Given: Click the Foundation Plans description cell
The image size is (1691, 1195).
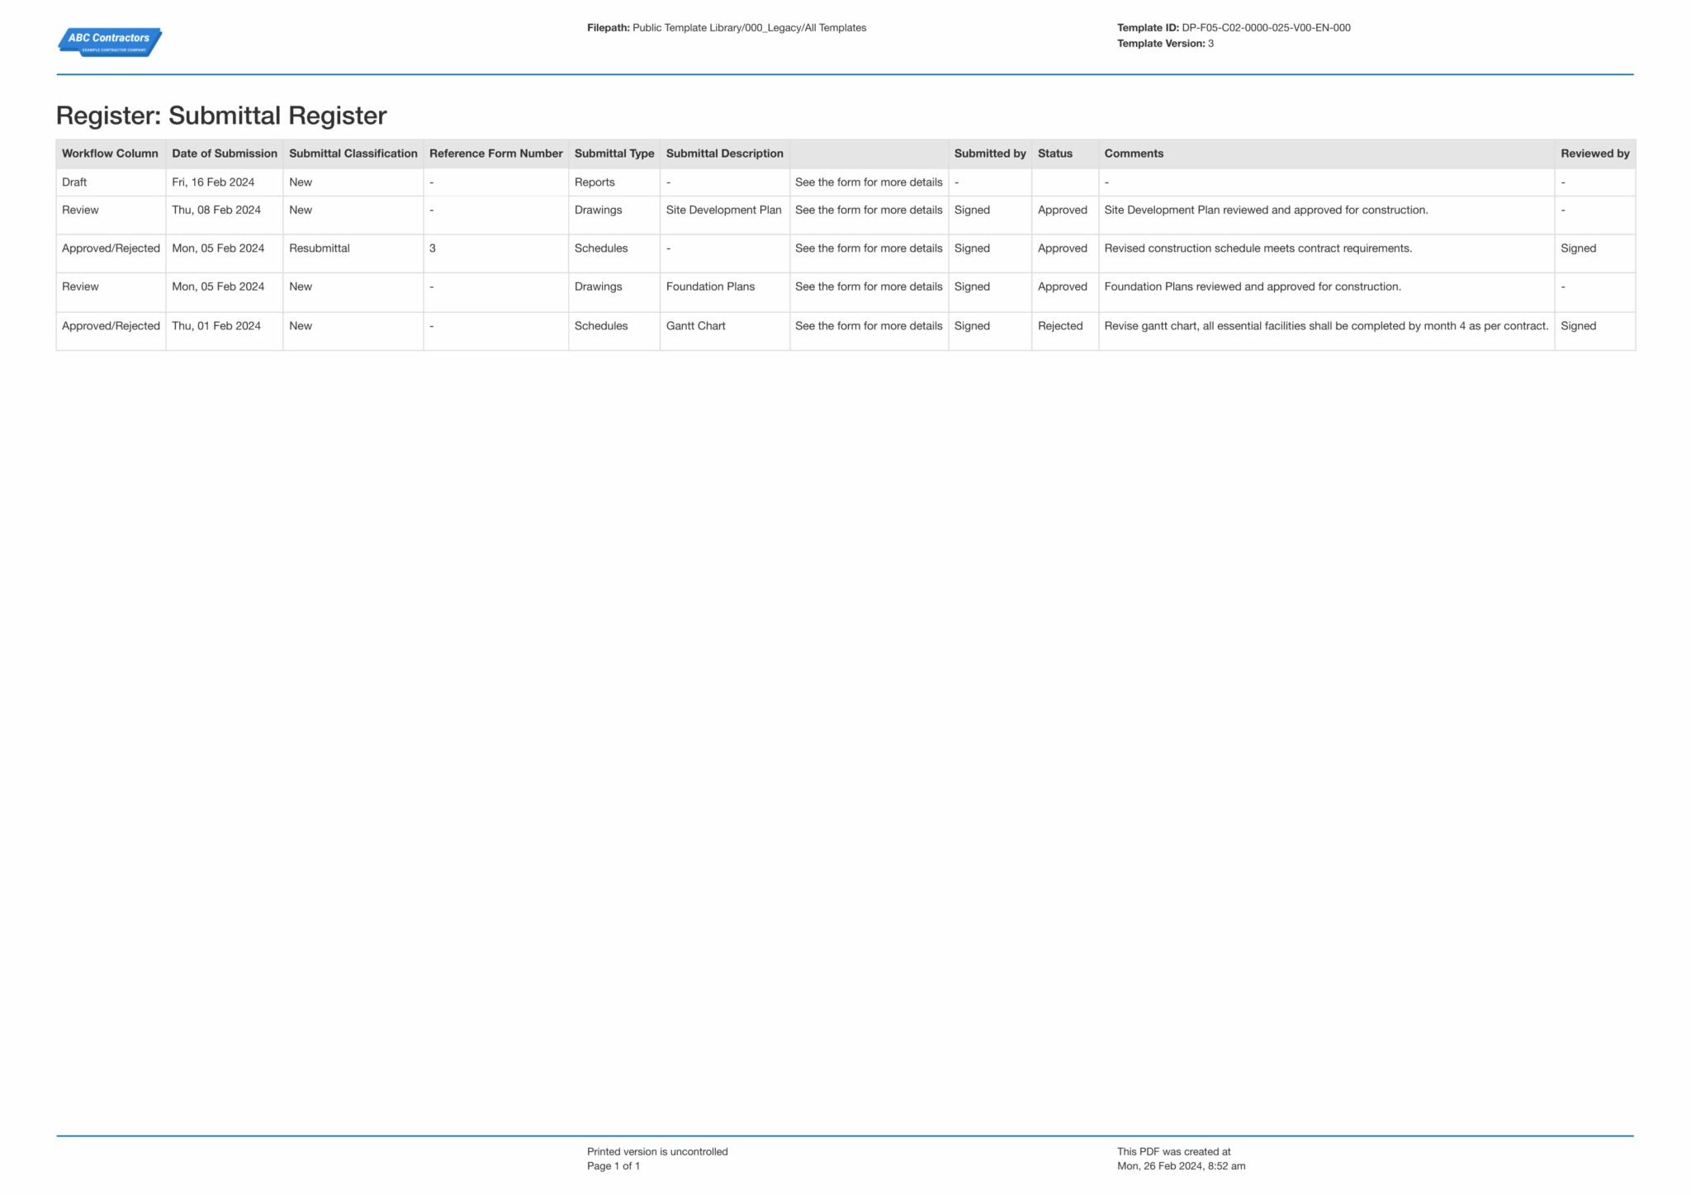Looking at the screenshot, I should click(x=710, y=286).
